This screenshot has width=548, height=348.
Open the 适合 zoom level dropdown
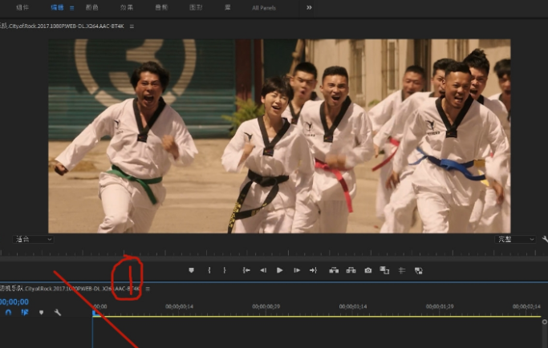pyautogui.click(x=33, y=239)
